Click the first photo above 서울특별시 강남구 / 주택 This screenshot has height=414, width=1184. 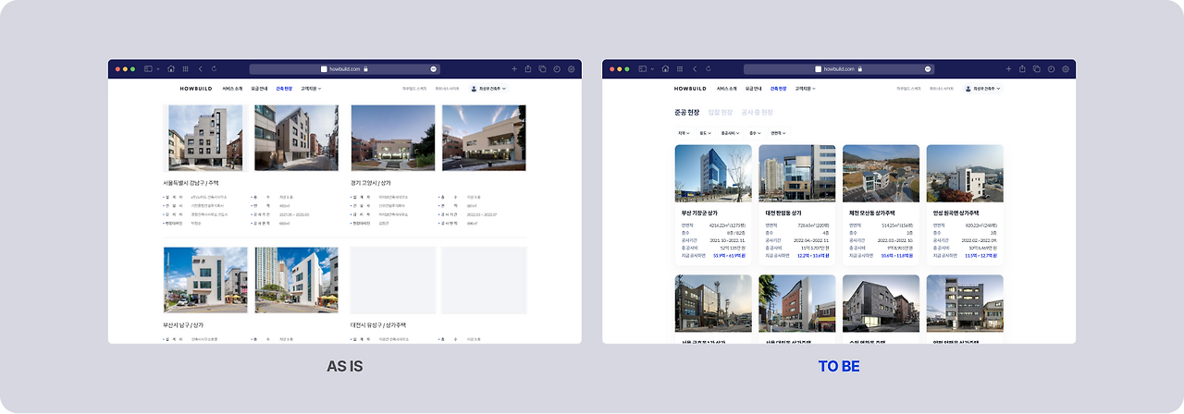(x=204, y=138)
